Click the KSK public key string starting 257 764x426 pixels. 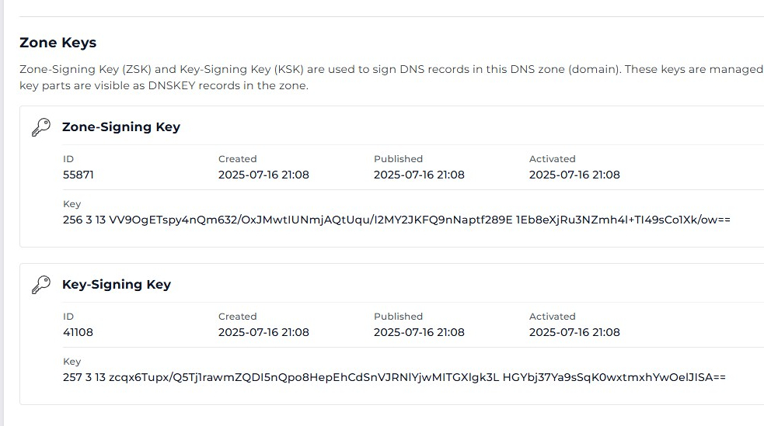tap(394, 377)
